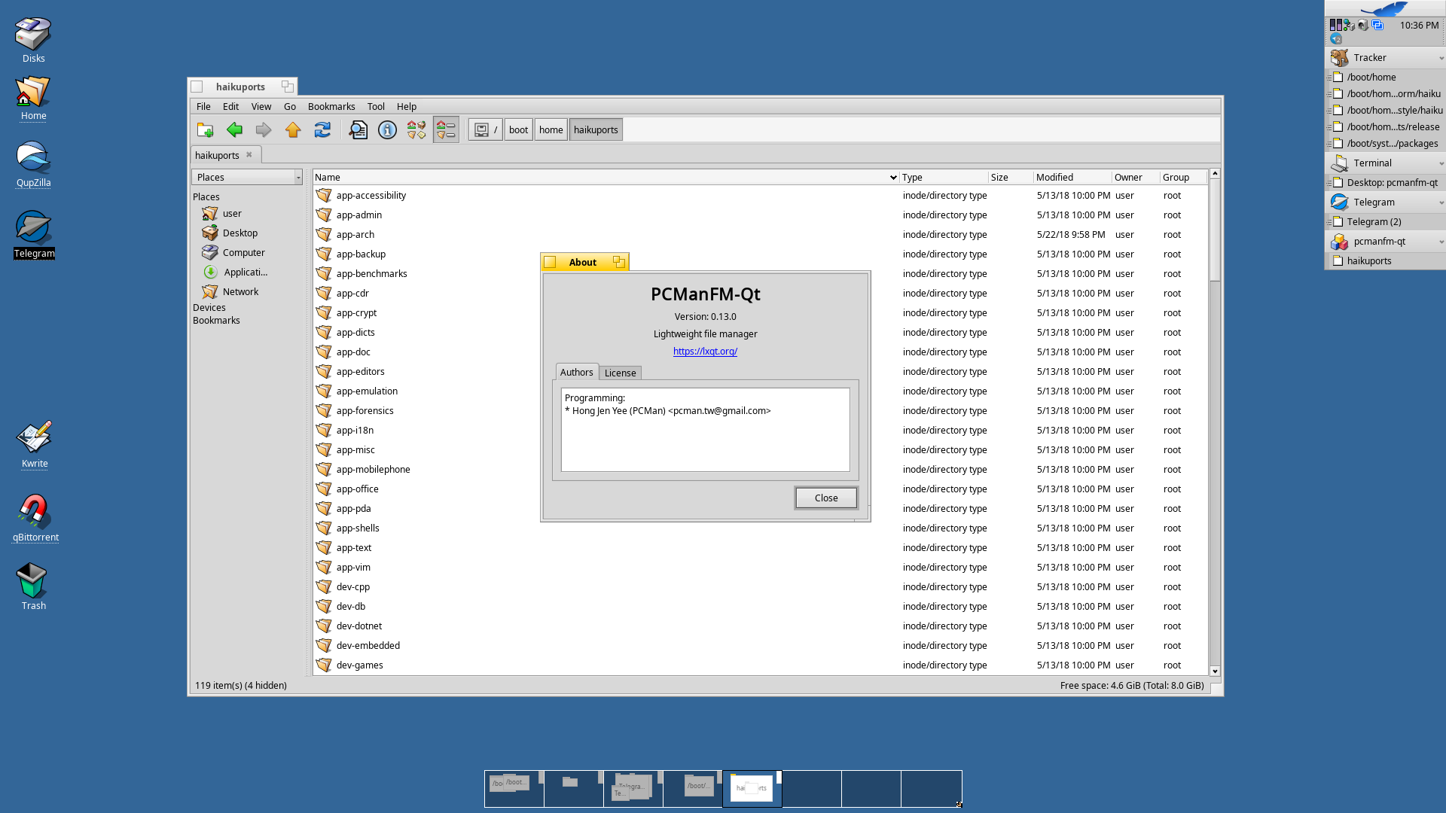Open the Help menu
The width and height of the screenshot is (1446, 813).
[407, 106]
